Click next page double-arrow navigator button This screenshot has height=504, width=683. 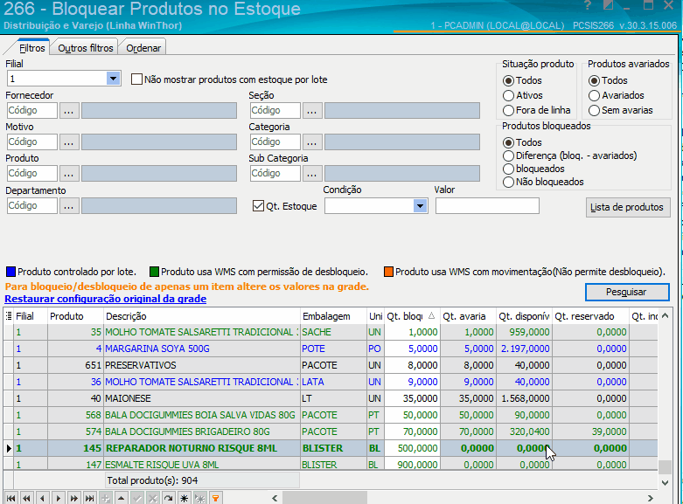point(74,499)
